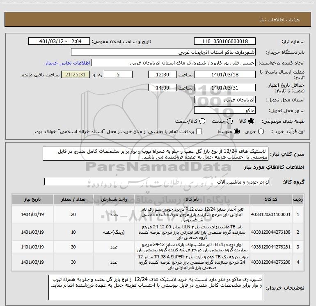The image size is (316, 306).
Task: Click the need number field 1101050106000018
Action: tap(225, 41)
